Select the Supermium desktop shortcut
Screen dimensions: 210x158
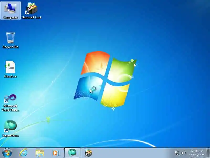[10, 129]
